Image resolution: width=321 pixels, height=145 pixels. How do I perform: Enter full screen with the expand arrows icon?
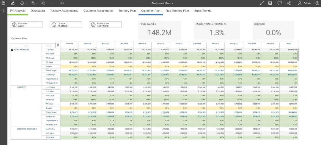pos(262,3)
